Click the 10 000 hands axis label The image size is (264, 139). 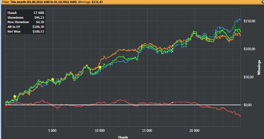click(100, 131)
